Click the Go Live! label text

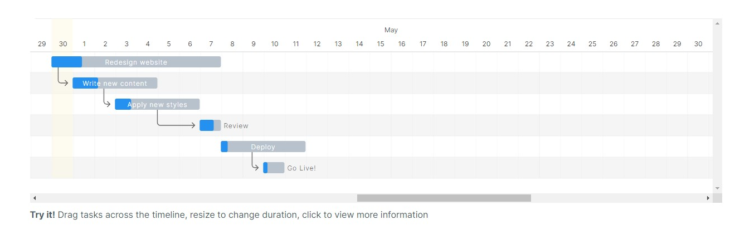(301, 168)
